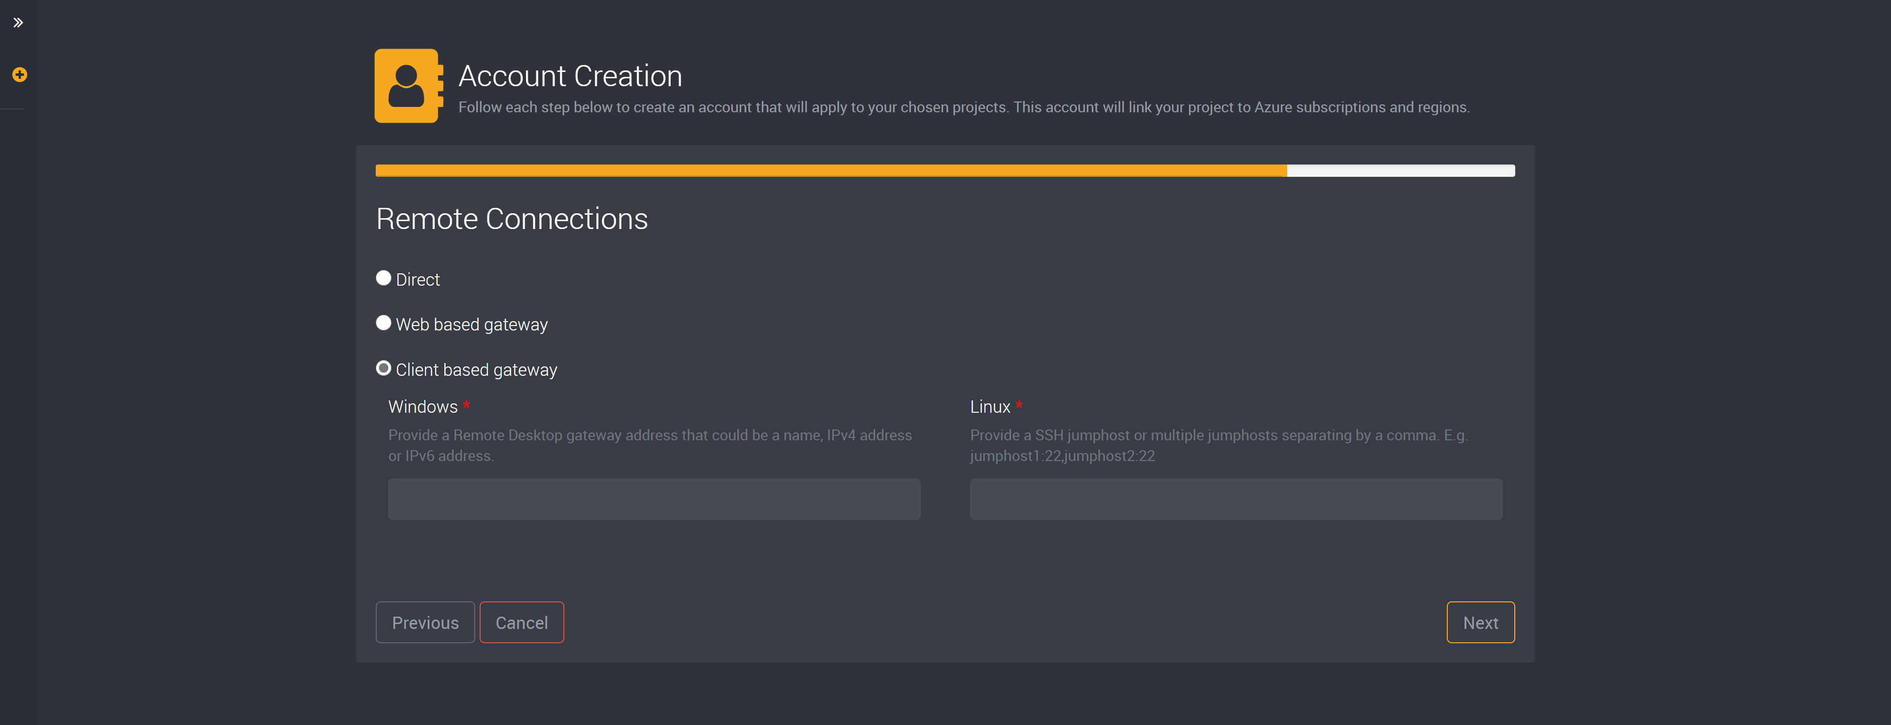Click the Remote Connections heading
This screenshot has width=1891, height=725.
pyautogui.click(x=512, y=219)
